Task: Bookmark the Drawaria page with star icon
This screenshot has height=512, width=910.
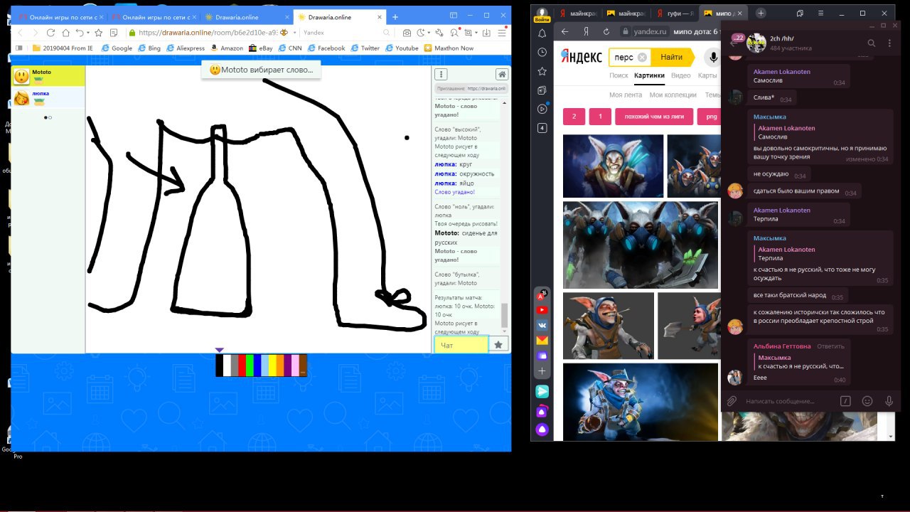Action: (99, 33)
